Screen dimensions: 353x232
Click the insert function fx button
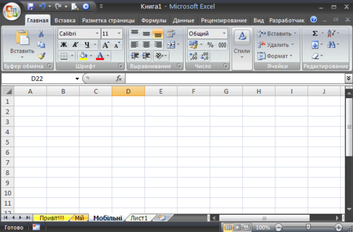point(119,78)
